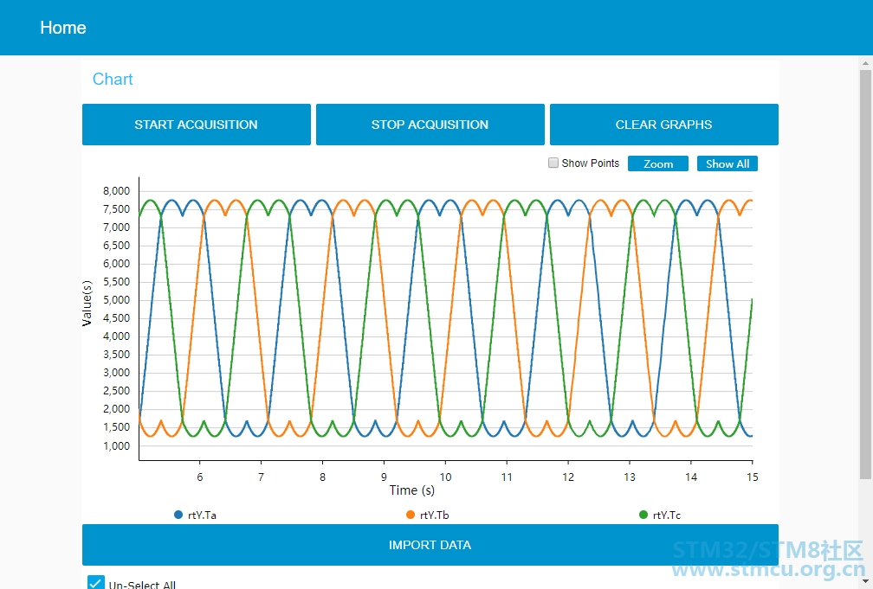Screen dimensions: 873x589
Task: Click the Import Data button
Action: [430, 545]
